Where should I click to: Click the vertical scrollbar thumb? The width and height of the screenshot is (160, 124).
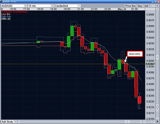coord(157,57)
